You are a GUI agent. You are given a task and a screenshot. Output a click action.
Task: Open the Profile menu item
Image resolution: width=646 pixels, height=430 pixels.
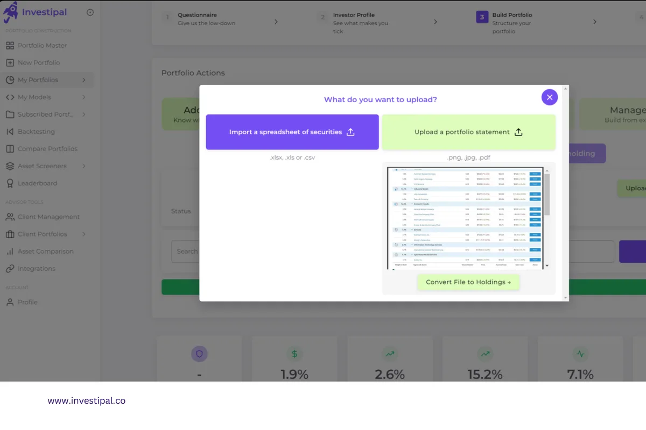[27, 302]
